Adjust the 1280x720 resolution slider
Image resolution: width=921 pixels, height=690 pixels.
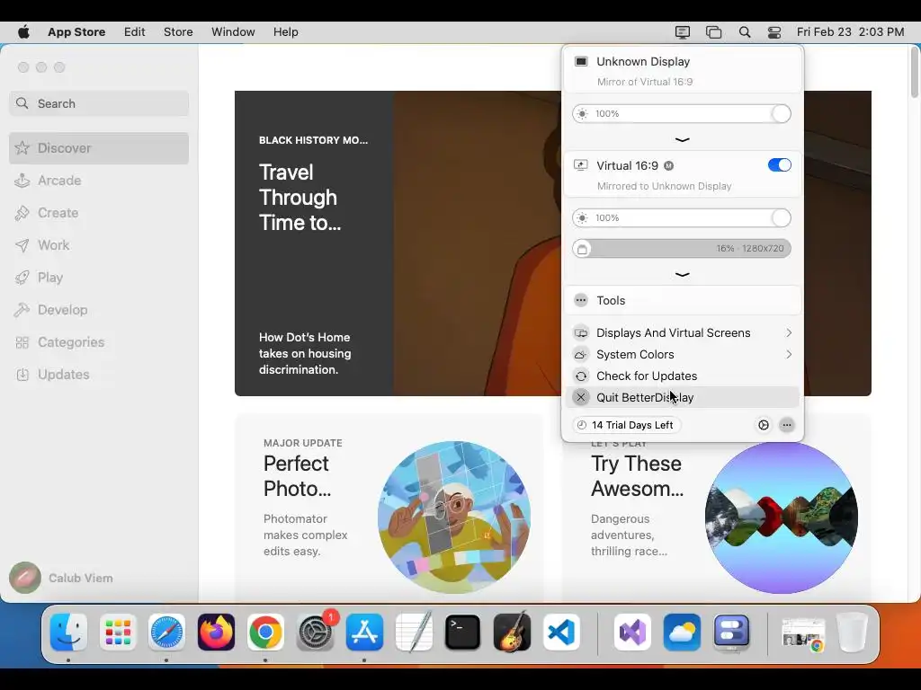(682, 248)
